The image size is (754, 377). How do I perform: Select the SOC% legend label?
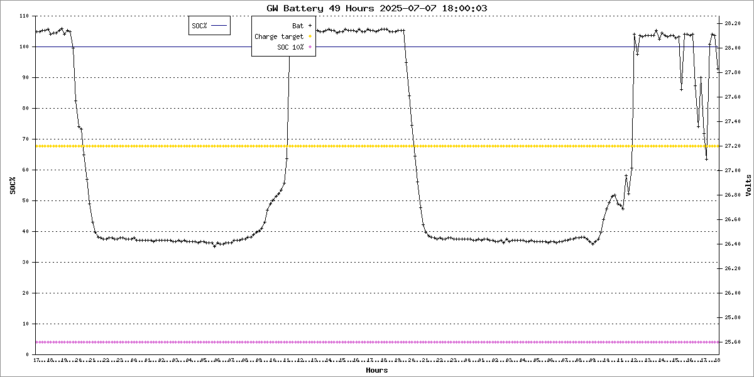(200, 25)
